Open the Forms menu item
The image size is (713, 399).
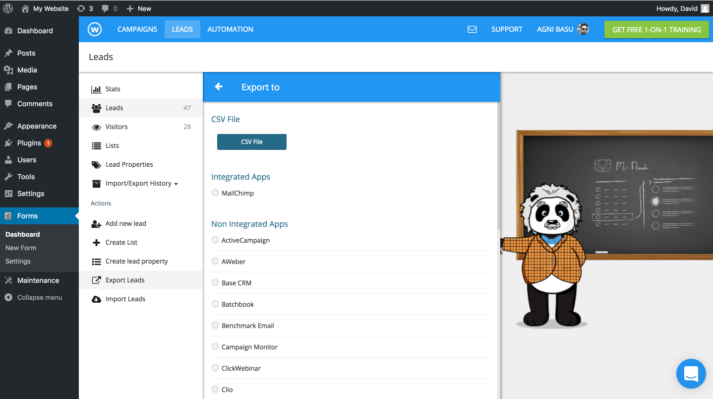pos(39,216)
